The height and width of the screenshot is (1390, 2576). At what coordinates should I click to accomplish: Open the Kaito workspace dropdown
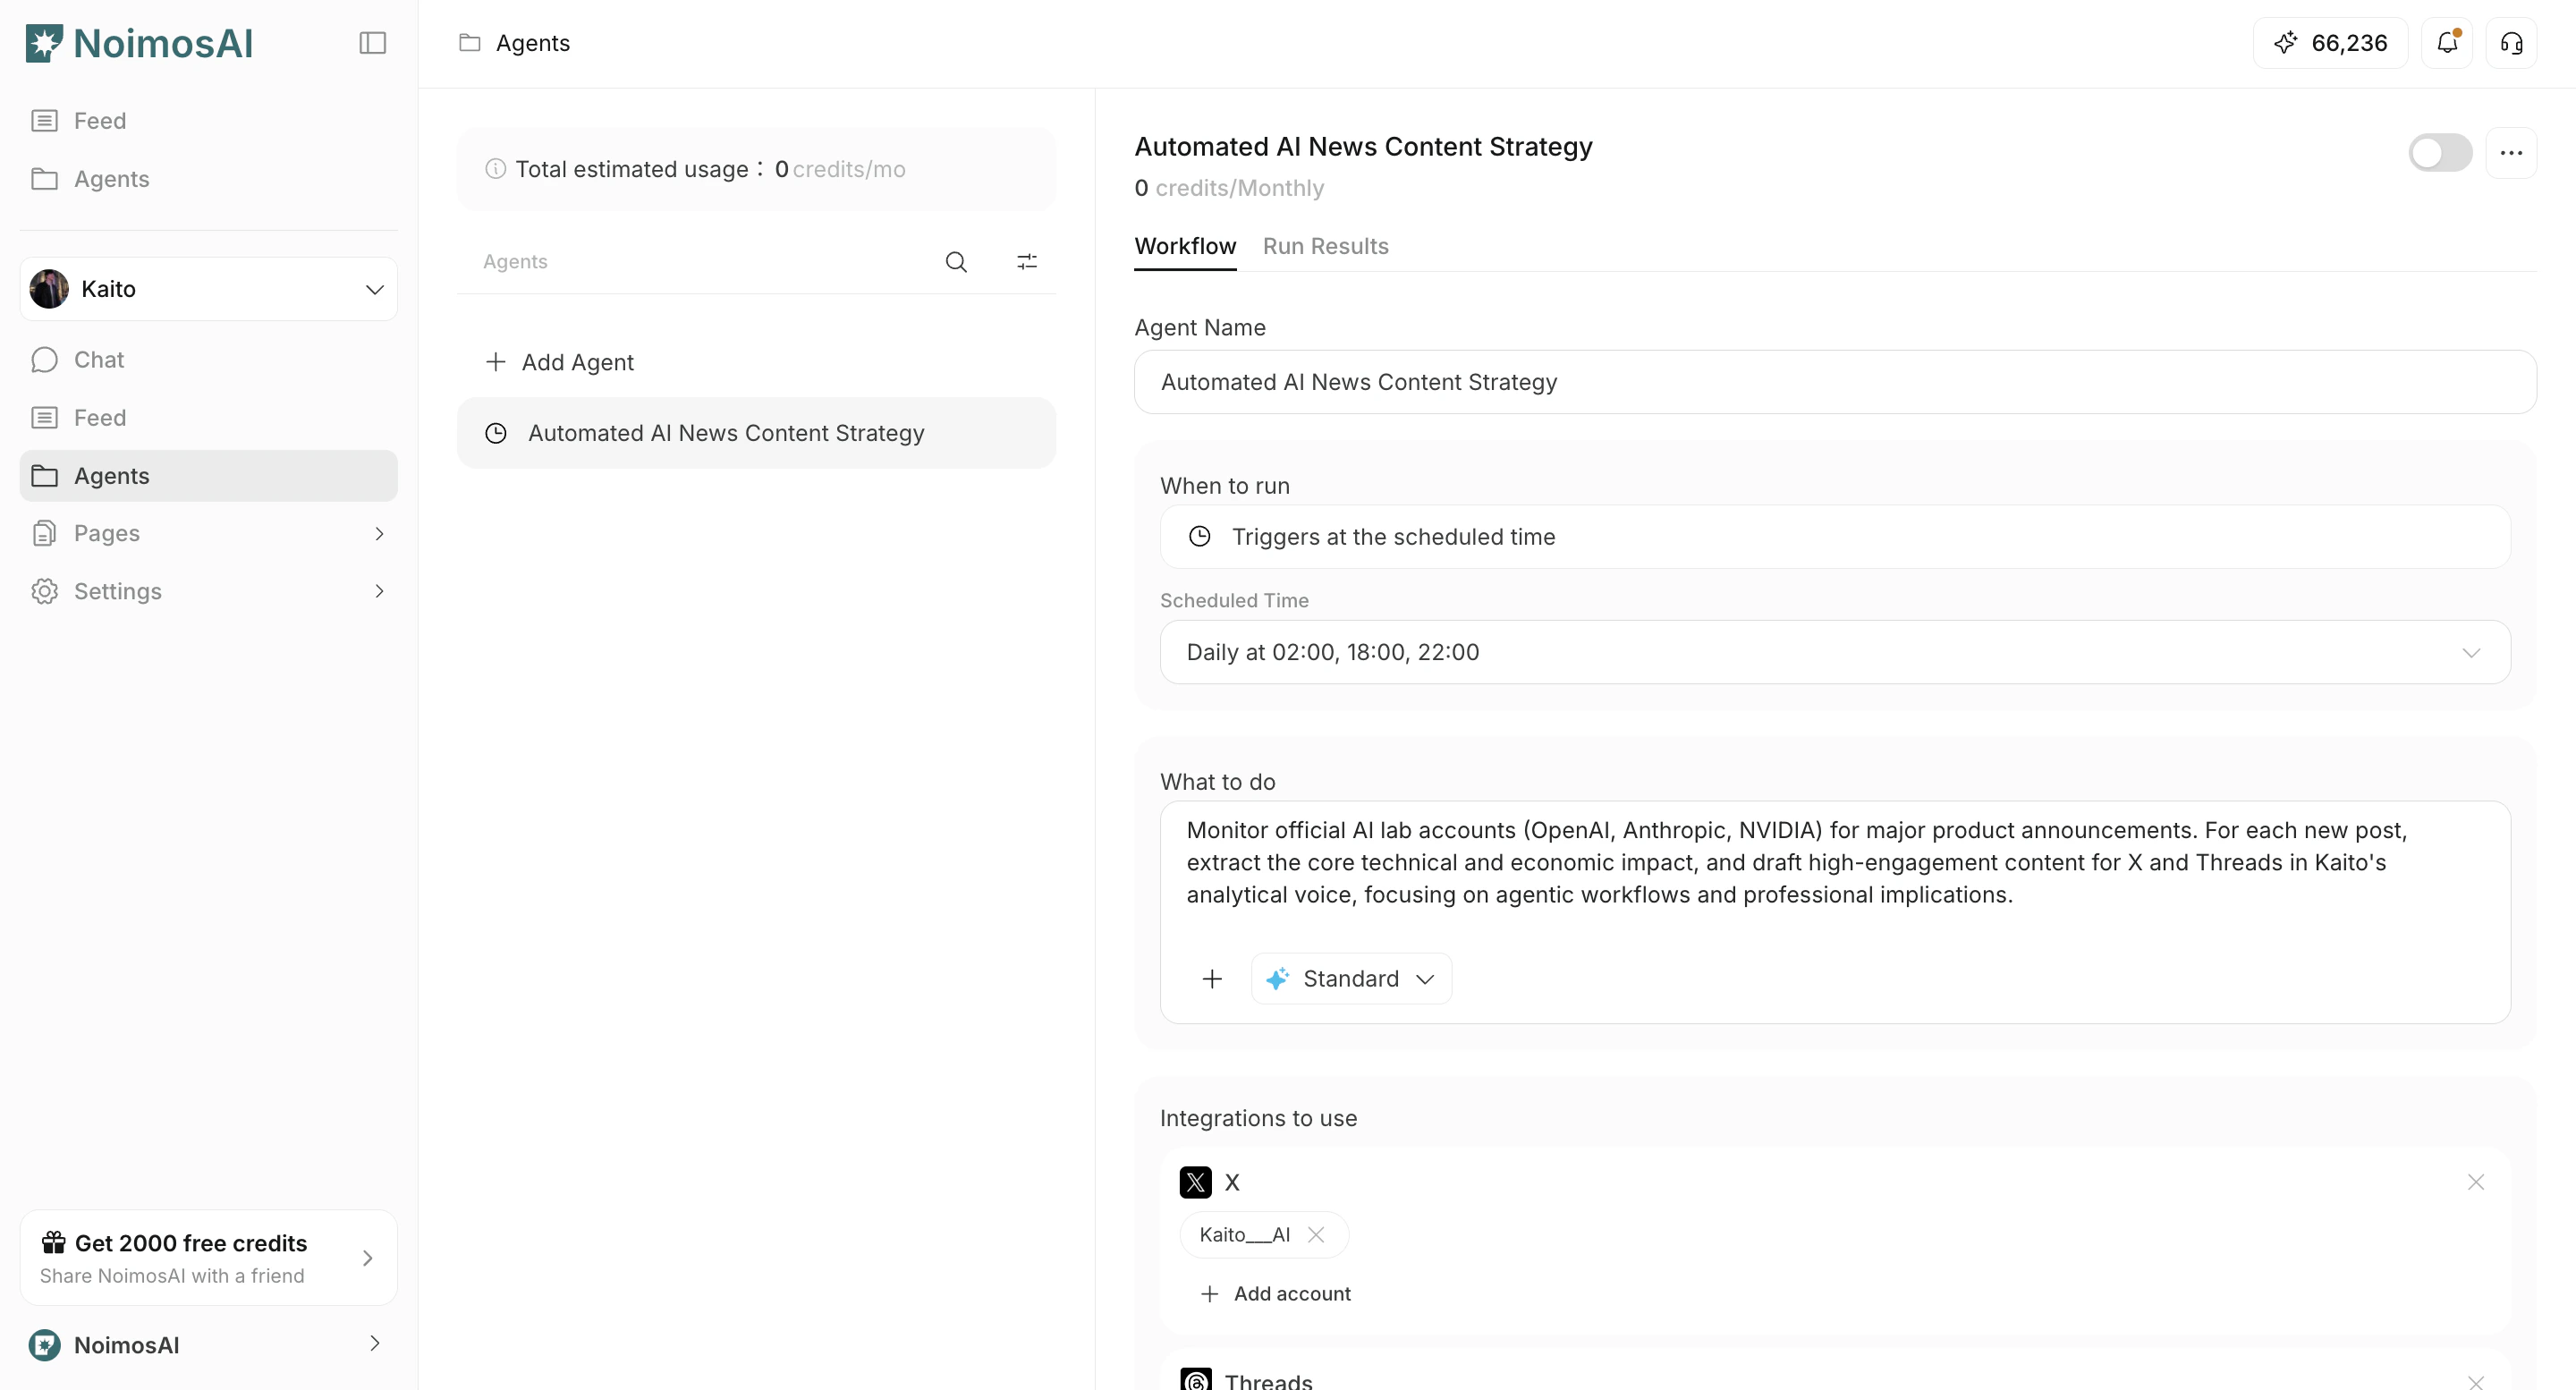[208, 289]
